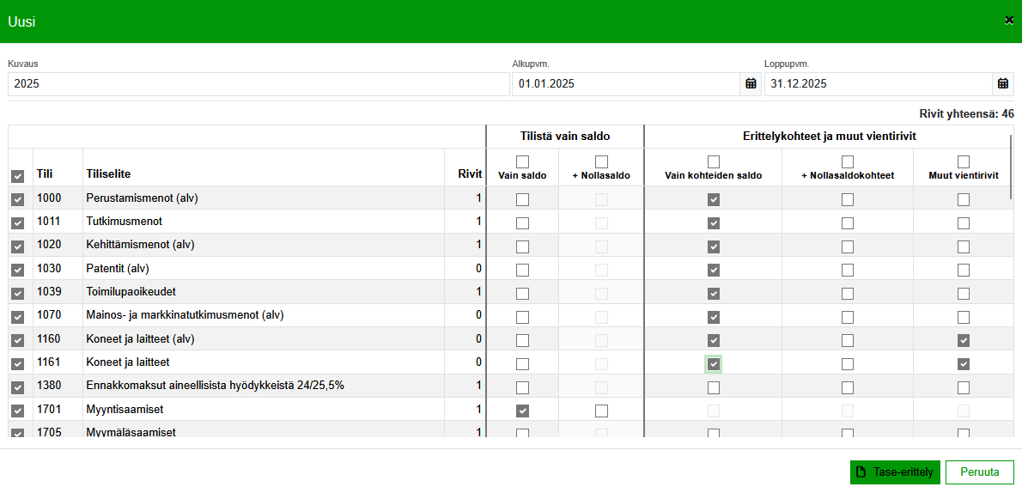This screenshot has width=1022, height=493.
Task: Open the Alkupvm. calendar picker icon
Action: click(751, 83)
